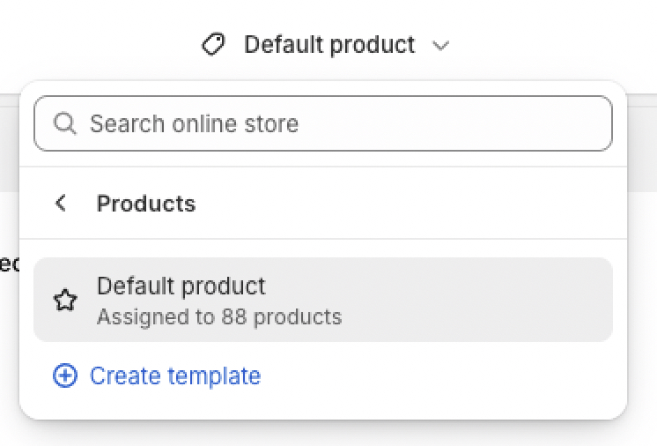Toggle the template menu with the header caret
This screenshot has width=657, height=446.
[440, 45]
